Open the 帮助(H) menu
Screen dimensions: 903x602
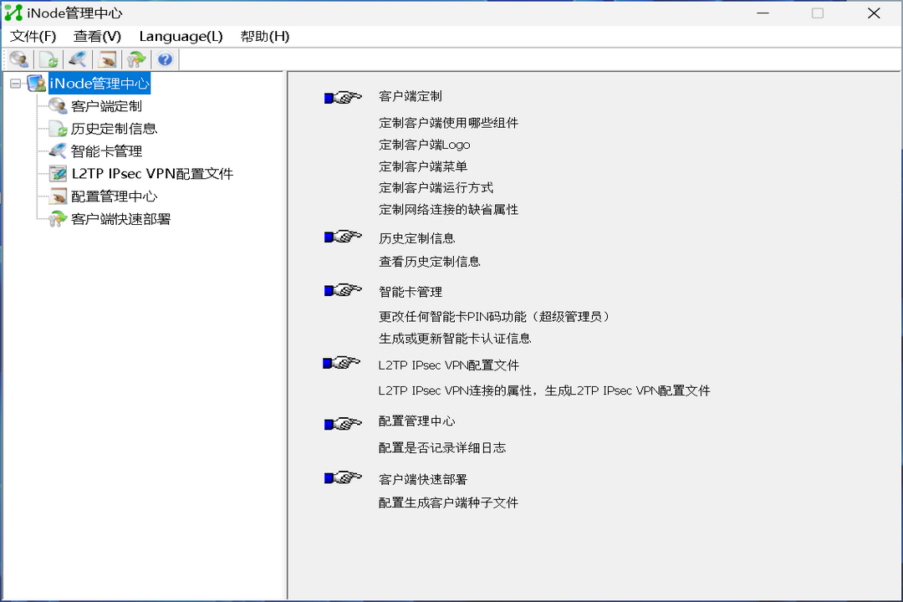click(263, 36)
